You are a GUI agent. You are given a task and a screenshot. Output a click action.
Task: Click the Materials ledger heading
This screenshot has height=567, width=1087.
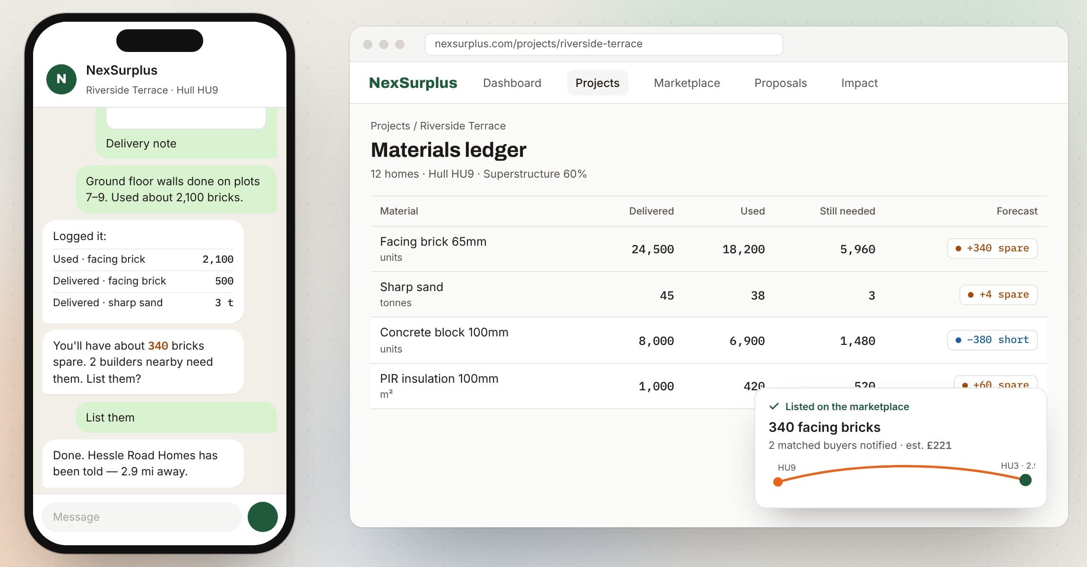[449, 150]
